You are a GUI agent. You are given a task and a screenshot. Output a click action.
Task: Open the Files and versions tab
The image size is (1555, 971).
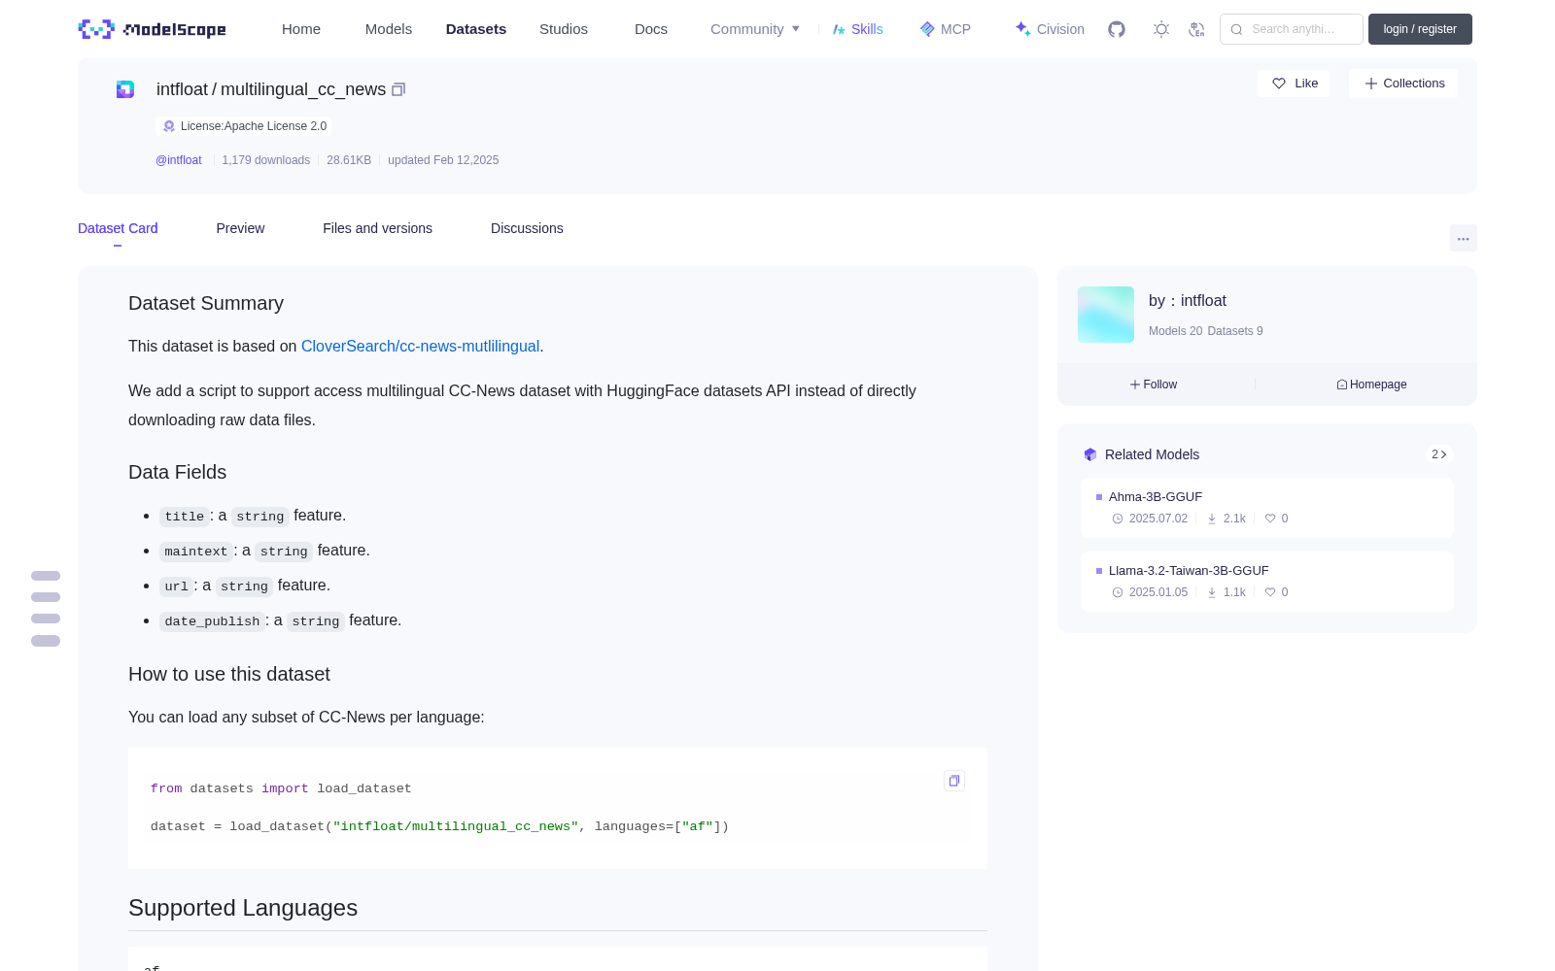(377, 228)
